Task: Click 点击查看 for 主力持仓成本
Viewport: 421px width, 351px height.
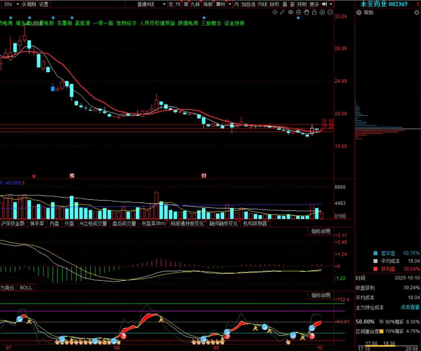Action: (x=410, y=307)
